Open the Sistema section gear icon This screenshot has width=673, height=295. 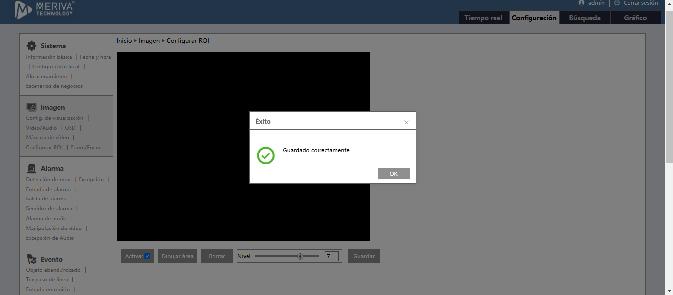pos(32,45)
